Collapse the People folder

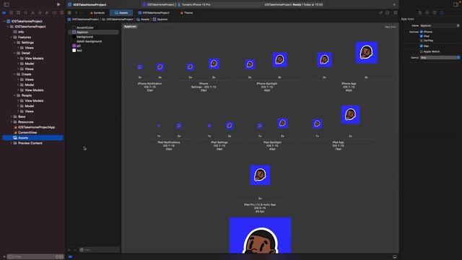[14, 95]
